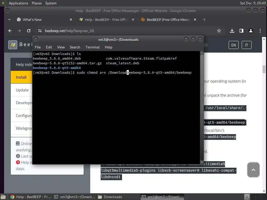
Task: Click the Chrome address bar URL
Action: (x=69, y=31)
